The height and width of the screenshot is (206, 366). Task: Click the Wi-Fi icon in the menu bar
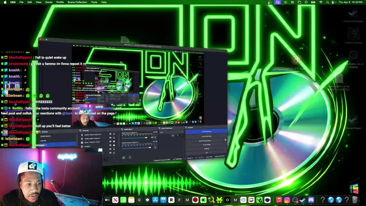click(x=321, y=2)
